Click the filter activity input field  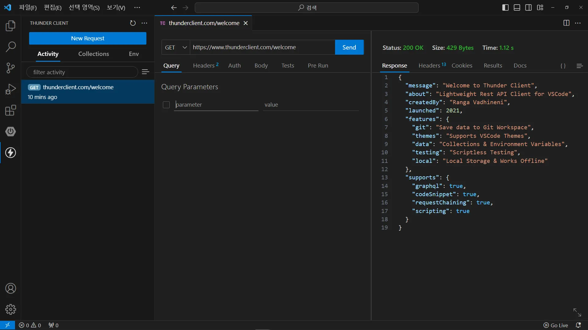[82, 72]
